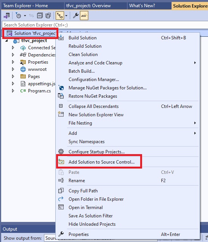The height and width of the screenshot is (242, 208).
Task: Click Open Folder in File Explorer icon
Action: coord(61,199)
